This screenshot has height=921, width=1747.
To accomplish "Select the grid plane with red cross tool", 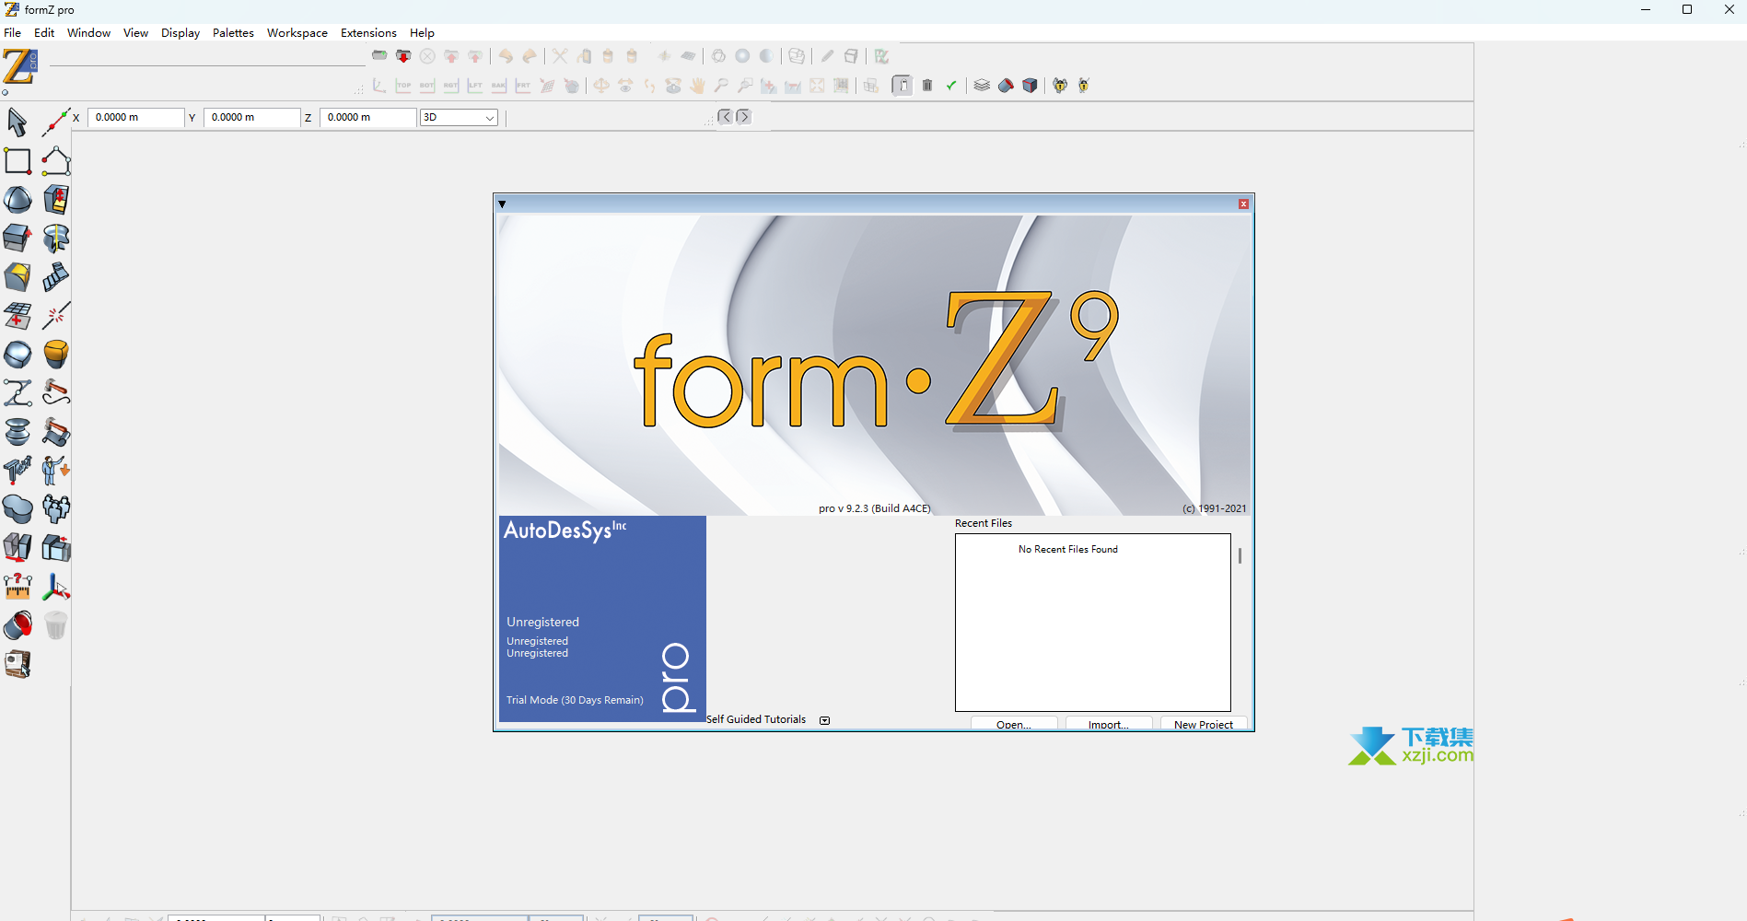I will click(x=17, y=315).
